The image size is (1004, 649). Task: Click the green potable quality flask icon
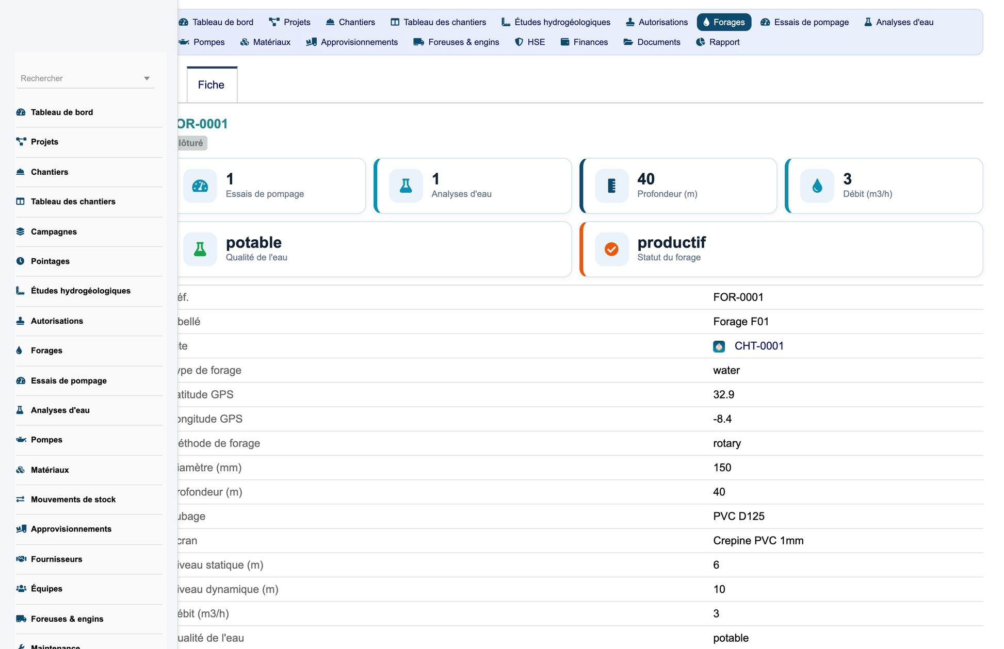pos(200,249)
